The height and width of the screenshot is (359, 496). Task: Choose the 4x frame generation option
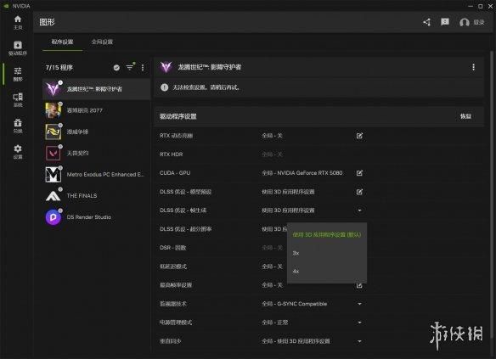point(327,271)
